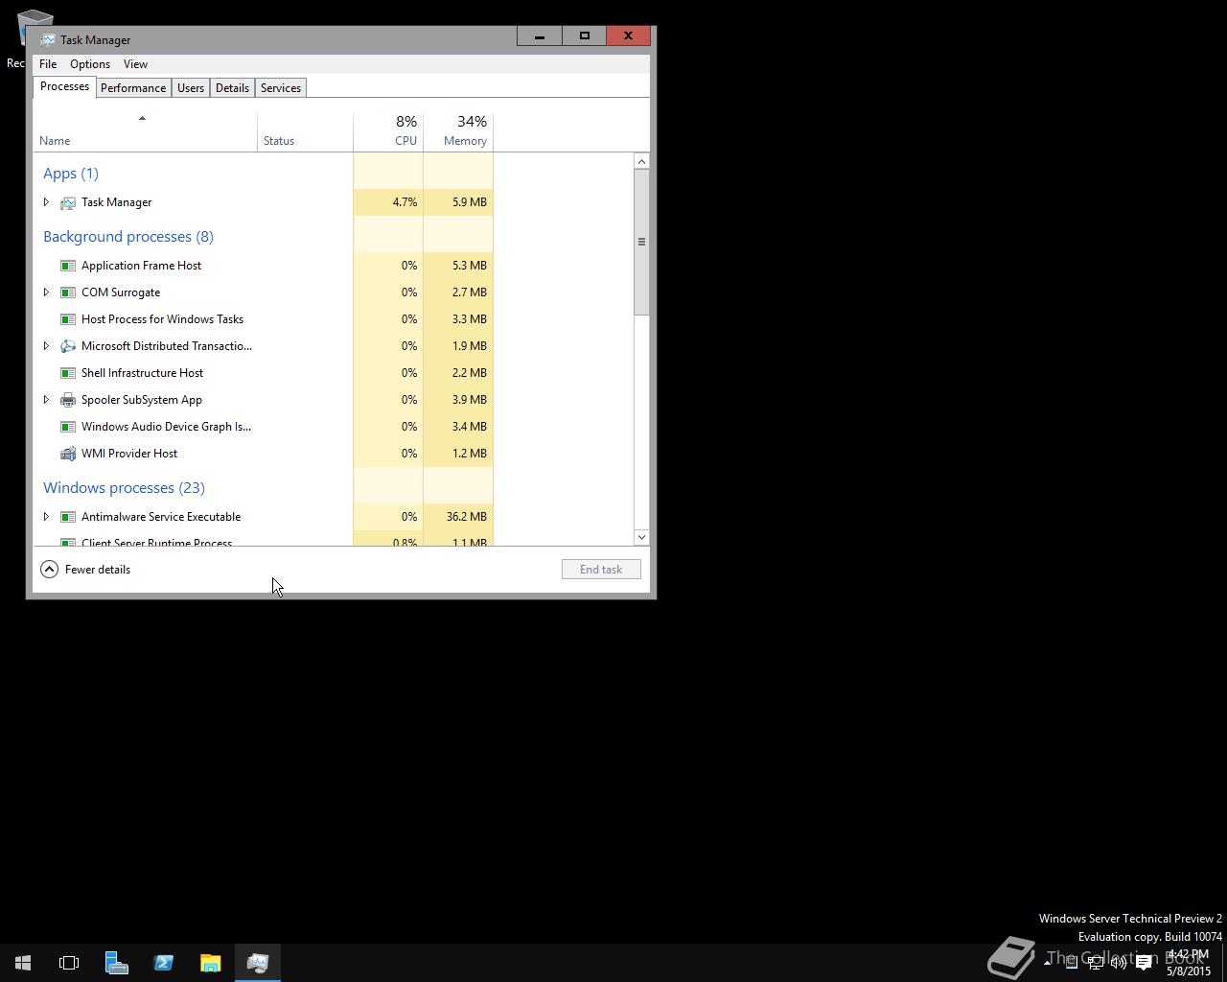Click the Task Manager process icon in Apps
This screenshot has height=982, width=1227.
(x=68, y=202)
